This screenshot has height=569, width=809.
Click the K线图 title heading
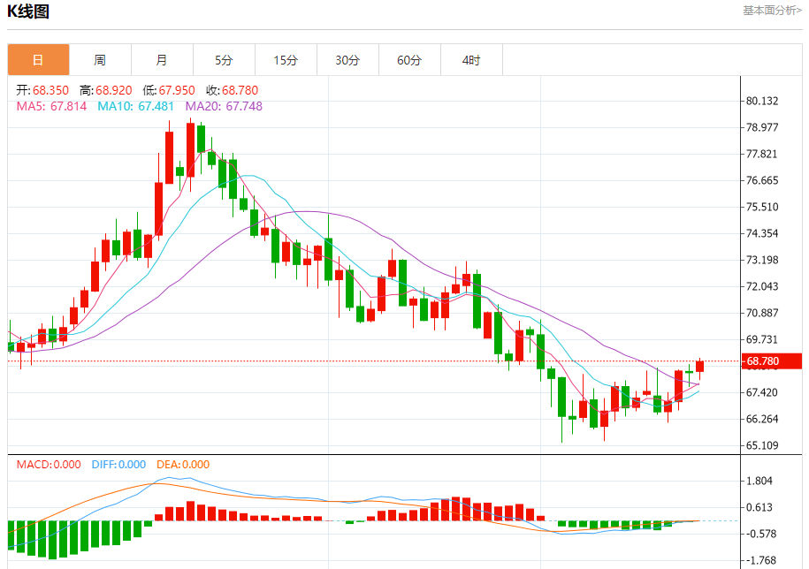(29, 11)
